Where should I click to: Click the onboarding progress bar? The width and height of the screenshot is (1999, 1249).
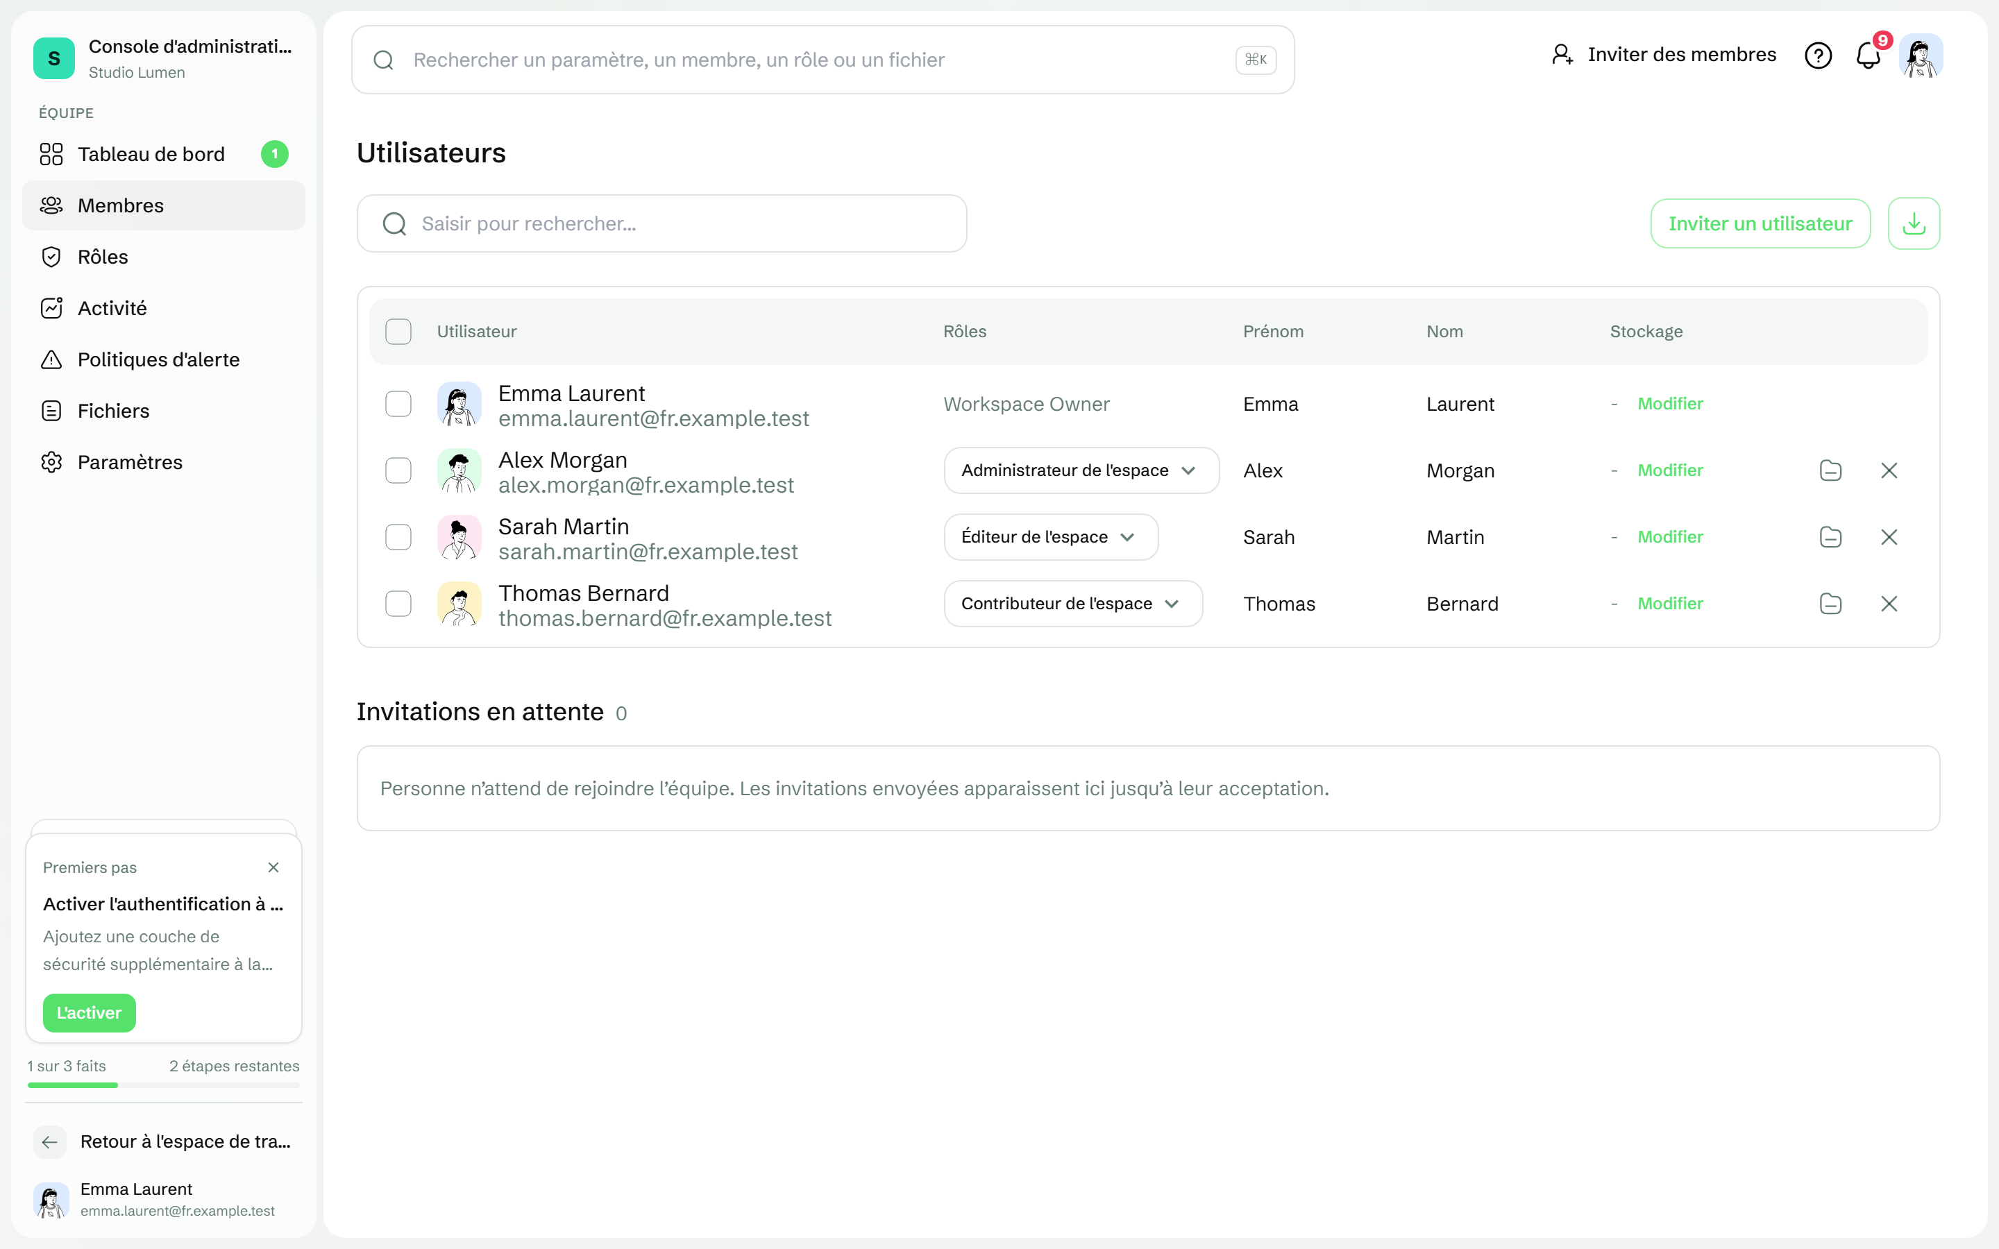click(164, 1085)
